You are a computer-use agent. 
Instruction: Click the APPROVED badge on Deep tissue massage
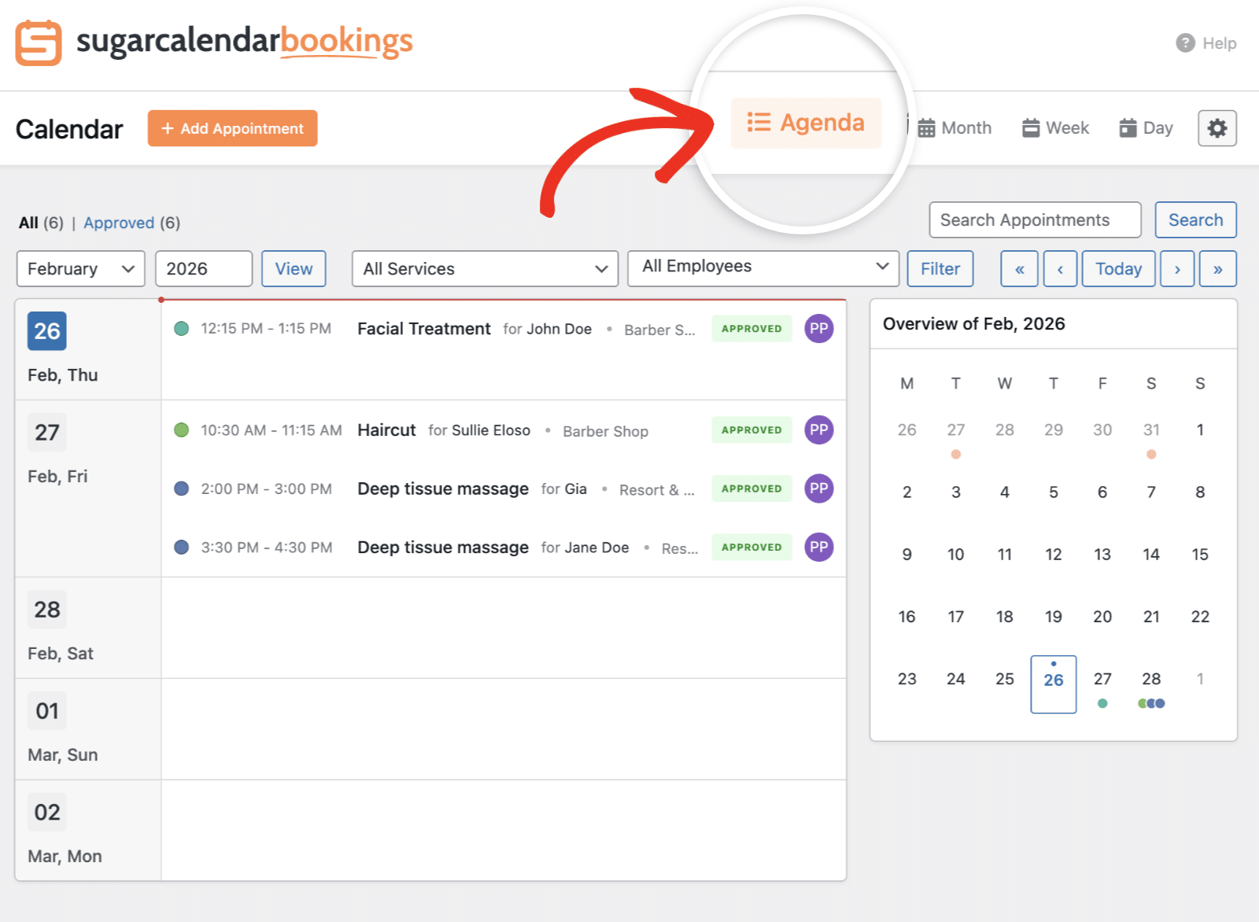[x=751, y=489]
